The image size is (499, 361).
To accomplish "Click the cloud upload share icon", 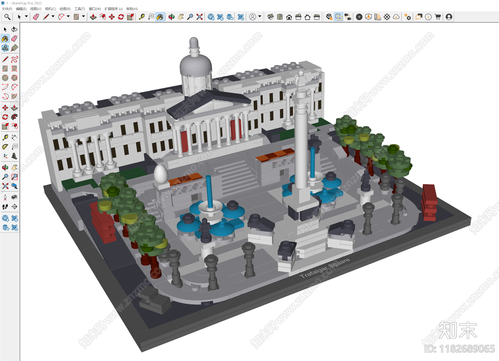I will coord(396,17).
